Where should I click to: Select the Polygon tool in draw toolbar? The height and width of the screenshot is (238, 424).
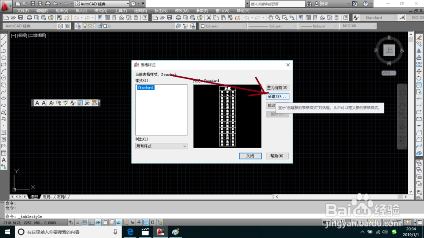click(x=4, y=58)
